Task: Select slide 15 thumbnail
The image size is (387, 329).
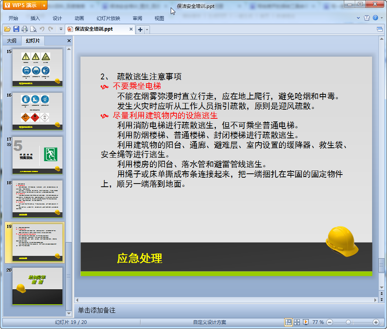Action: [38, 68]
